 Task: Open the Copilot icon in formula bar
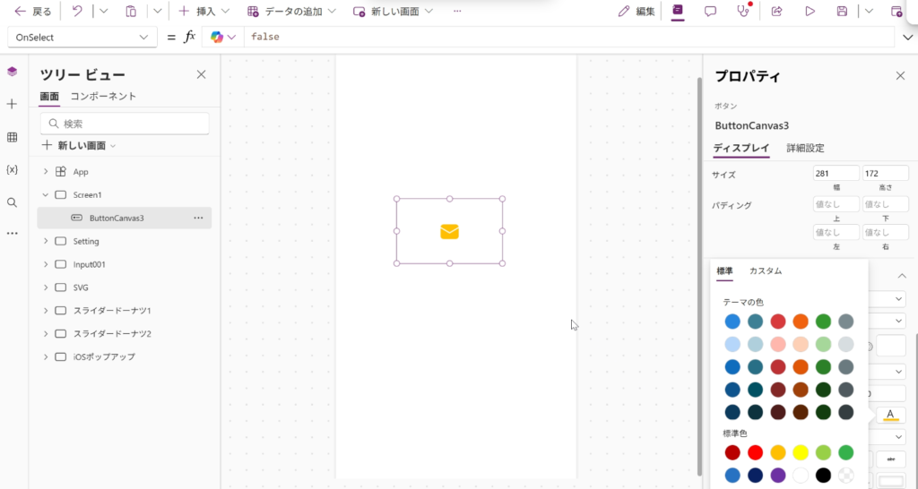(x=217, y=37)
